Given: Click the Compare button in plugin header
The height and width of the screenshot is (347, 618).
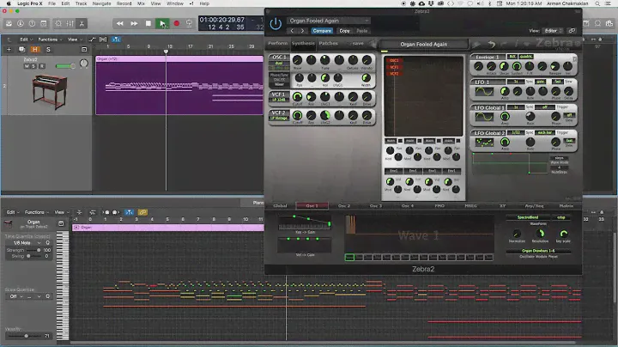Looking at the screenshot, I should coord(322,30).
